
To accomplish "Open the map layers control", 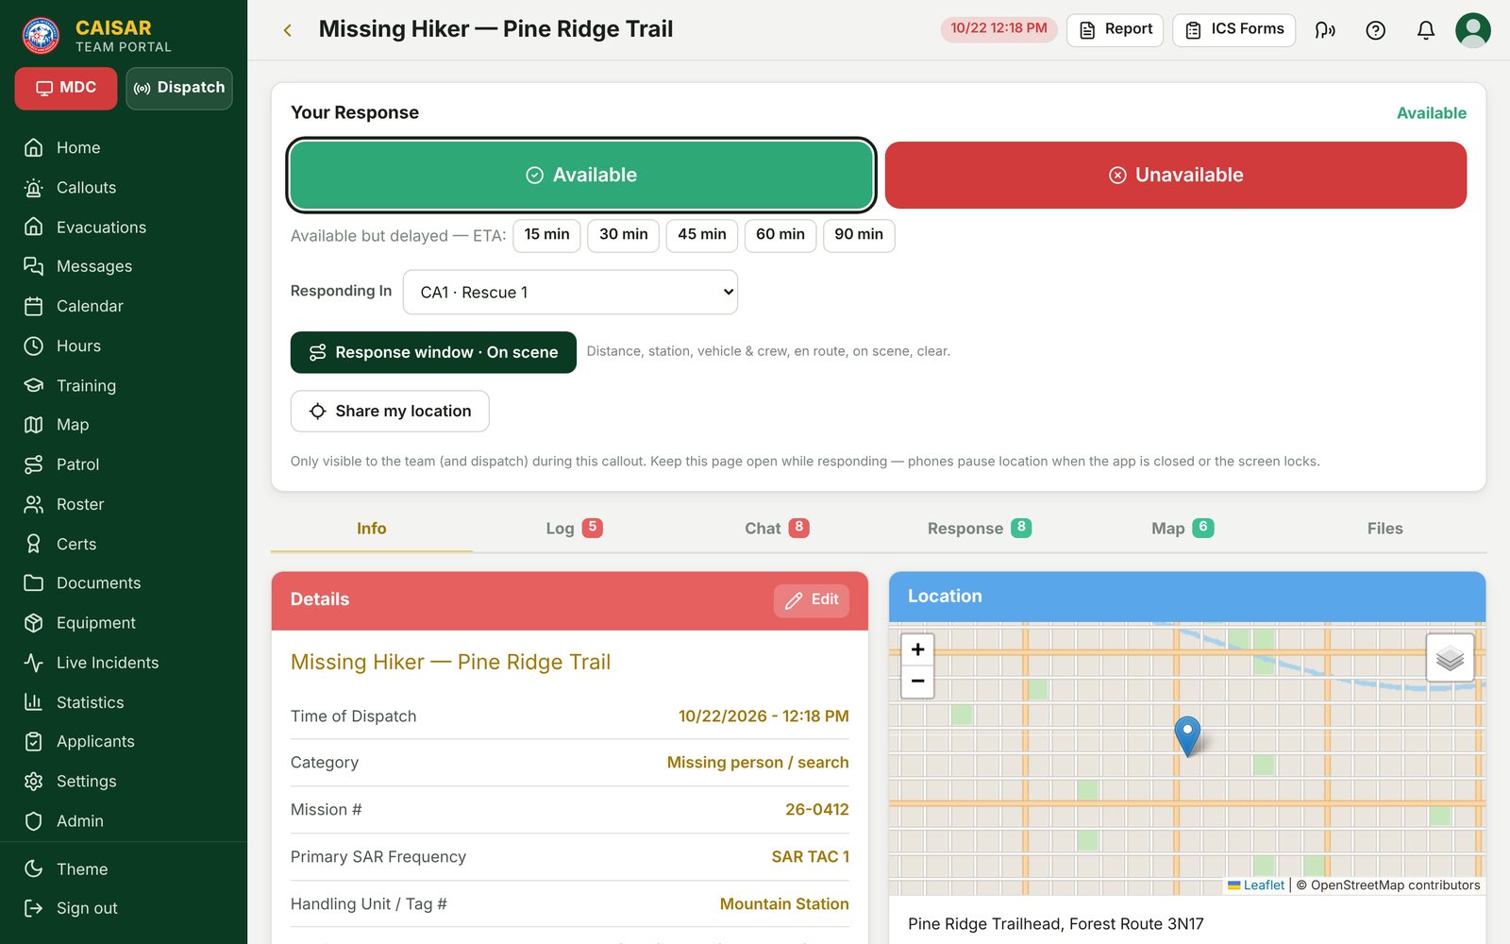I will [1450, 657].
